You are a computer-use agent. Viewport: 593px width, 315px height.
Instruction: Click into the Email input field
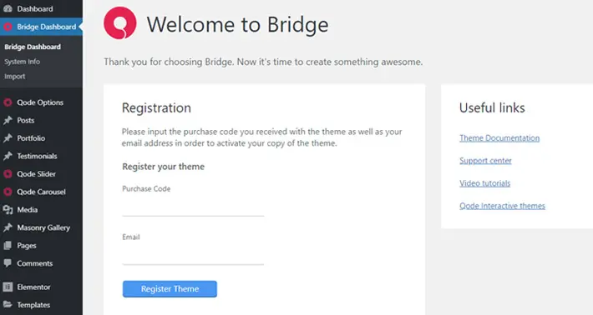(x=193, y=256)
